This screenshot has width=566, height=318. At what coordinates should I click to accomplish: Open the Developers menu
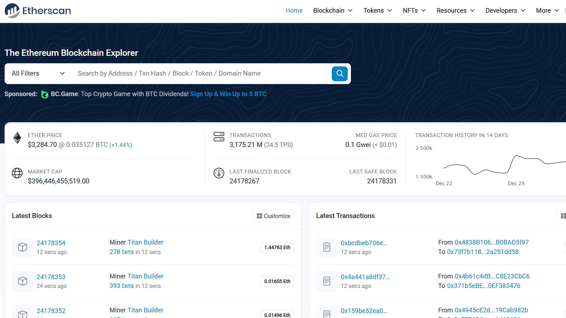click(505, 11)
